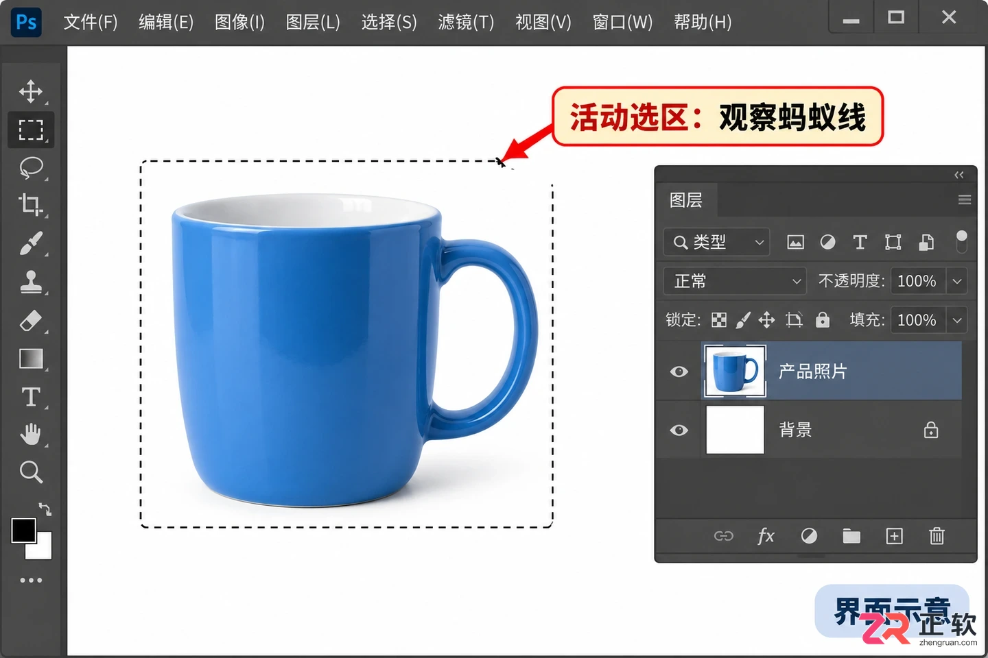Expand the 不透明度 opacity dropdown arrow
Viewport: 988px width, 658px height.
(x=956, y=281)
